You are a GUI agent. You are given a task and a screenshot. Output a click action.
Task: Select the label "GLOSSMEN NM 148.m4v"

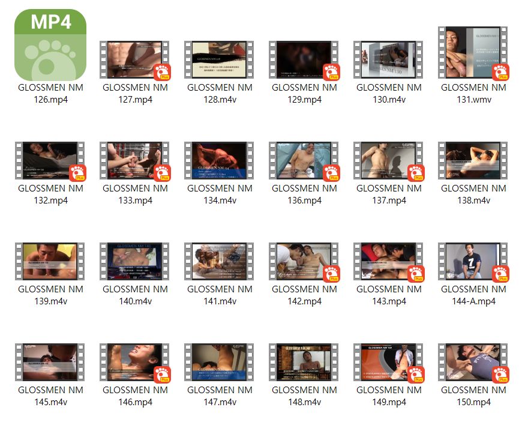[305, 396]
